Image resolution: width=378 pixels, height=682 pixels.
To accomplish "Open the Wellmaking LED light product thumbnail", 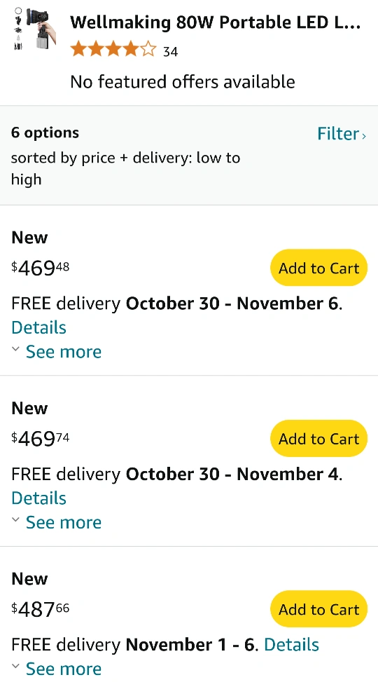I will (x=35, y=29).
